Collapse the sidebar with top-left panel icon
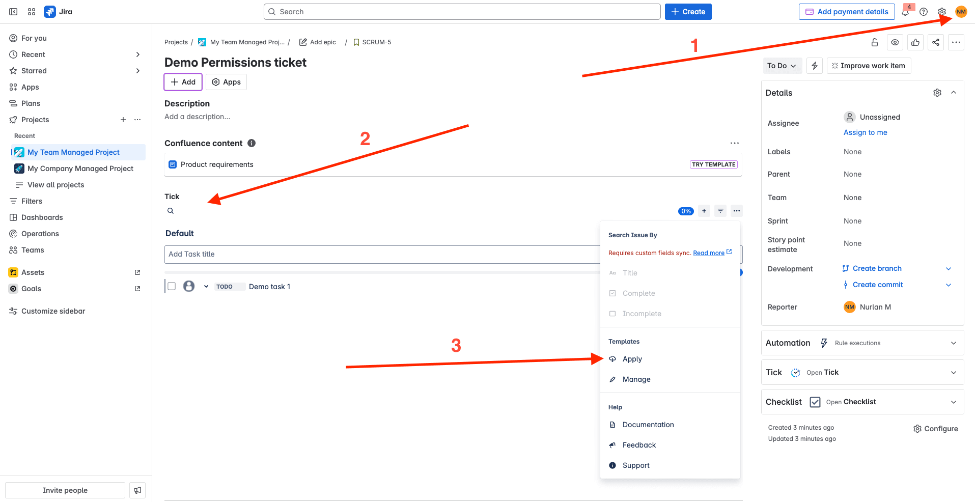The width and height of the screenshot is (975, 502). tap(14, 12)
